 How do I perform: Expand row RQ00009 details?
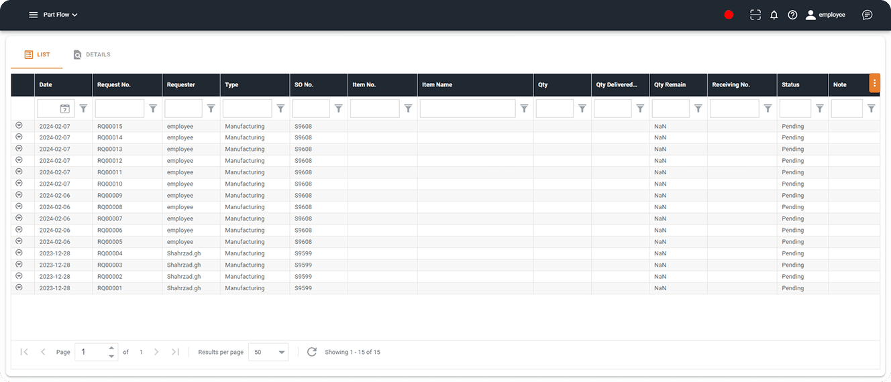(19, 195)
